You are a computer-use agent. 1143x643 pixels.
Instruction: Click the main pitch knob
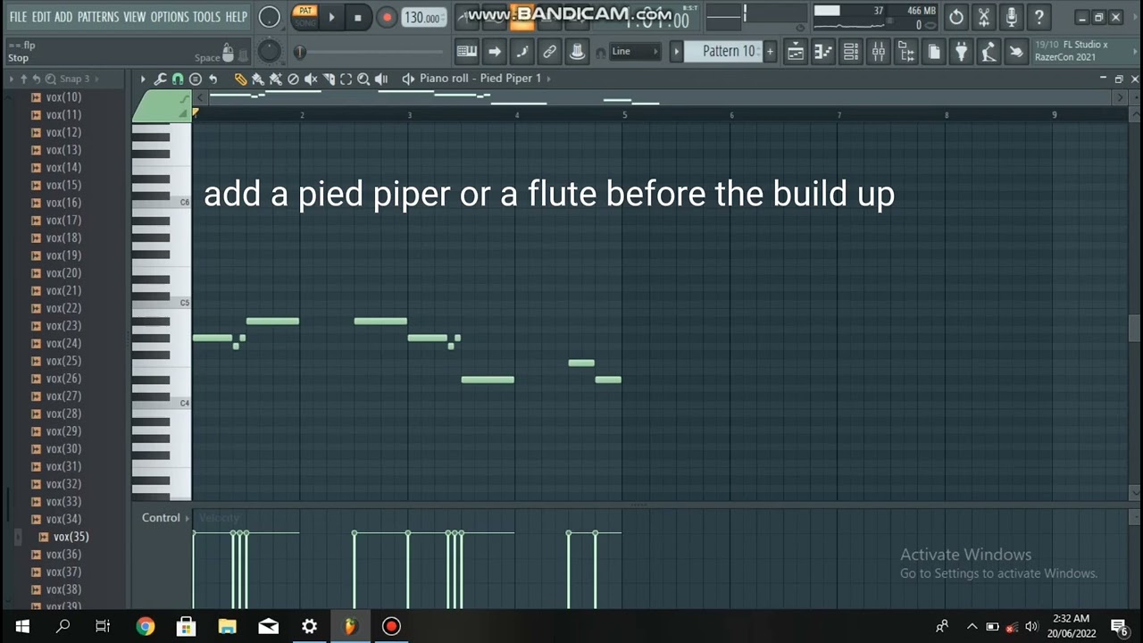[269, 52]
